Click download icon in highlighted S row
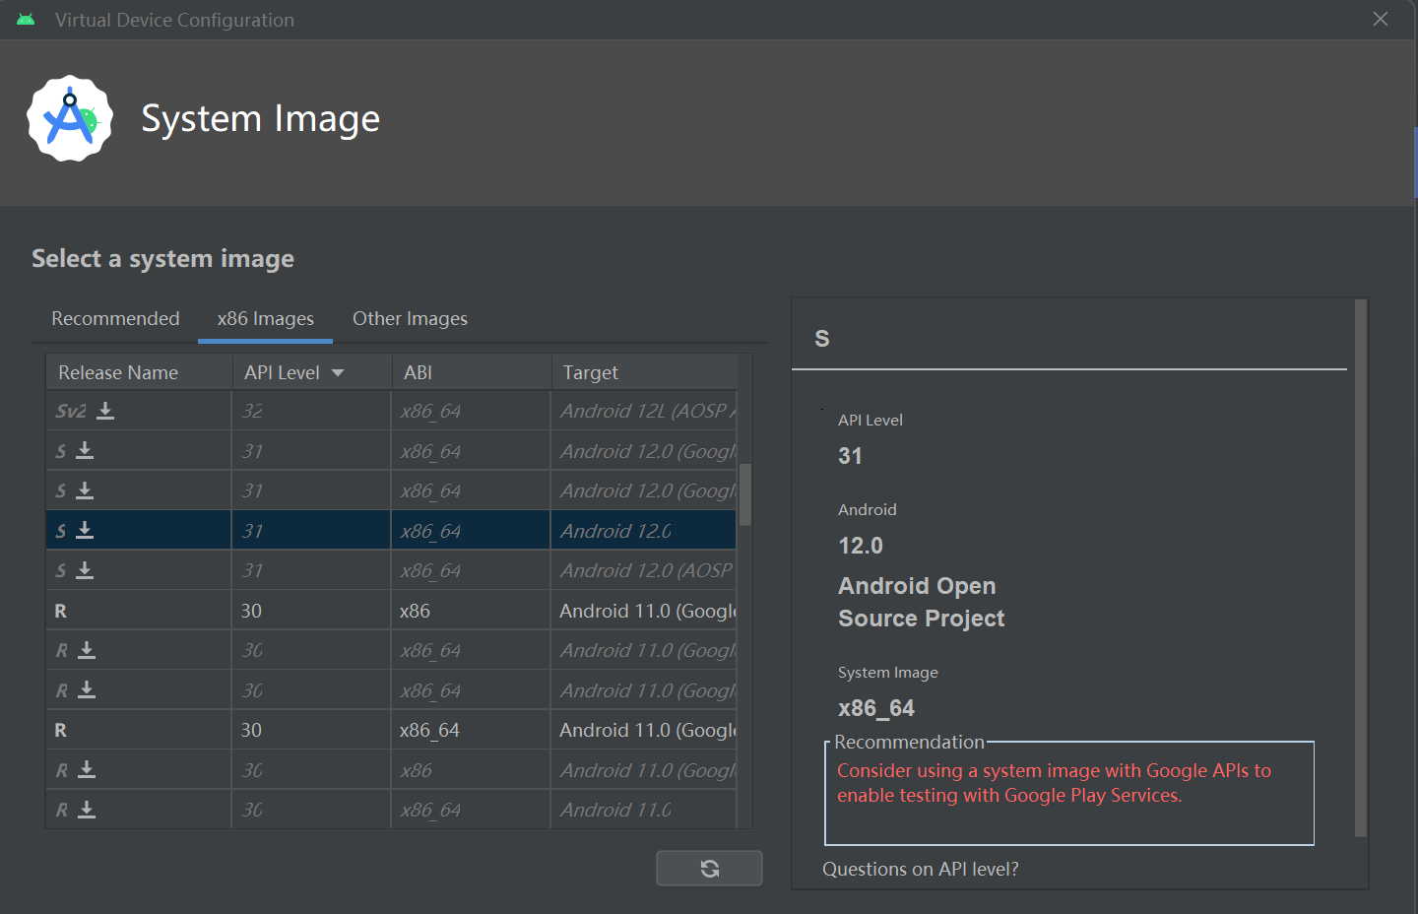The image size is (1418, 914). pos(85,530)
